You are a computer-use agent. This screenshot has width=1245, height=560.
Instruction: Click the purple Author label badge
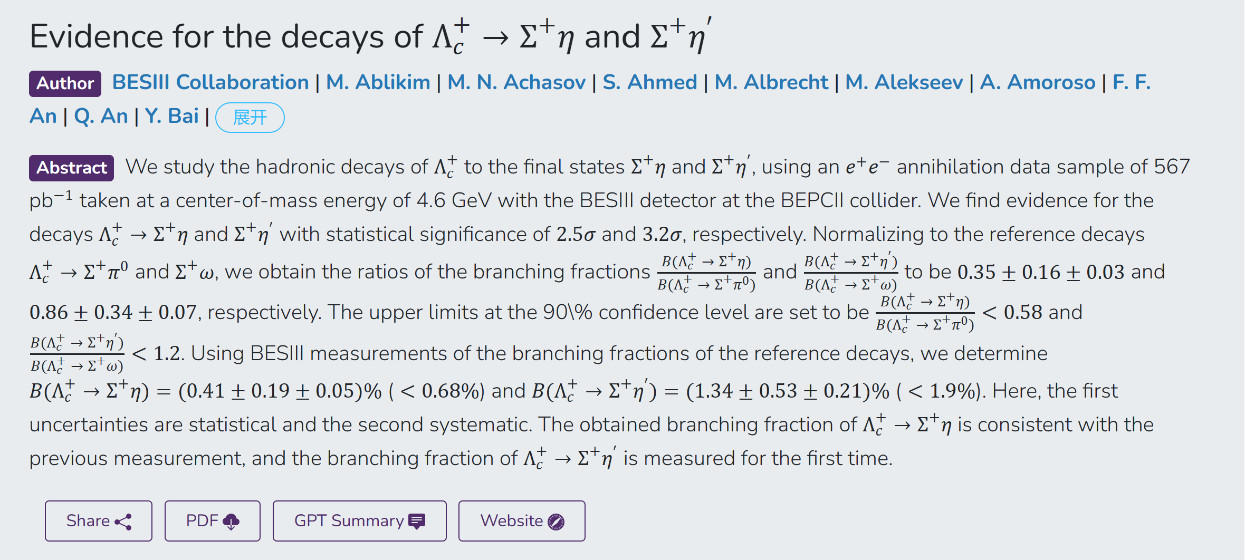click(65, 83)
